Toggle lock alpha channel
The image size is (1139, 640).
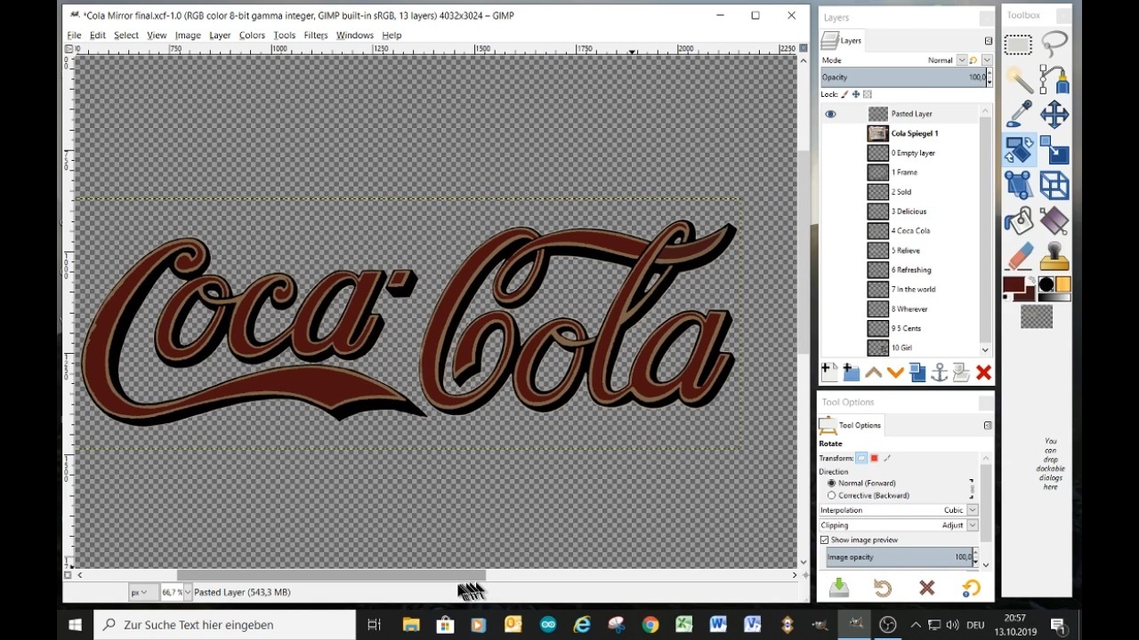tap(868, 94)
